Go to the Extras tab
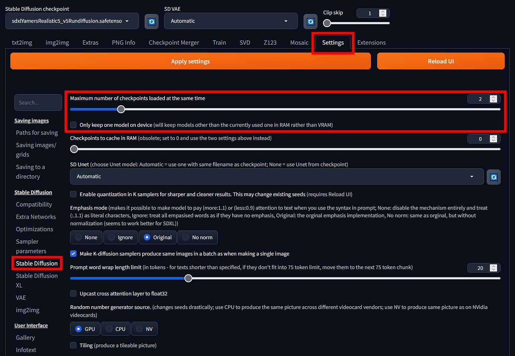The width and height of the screenshot is (515, 356). coord(90,43)
